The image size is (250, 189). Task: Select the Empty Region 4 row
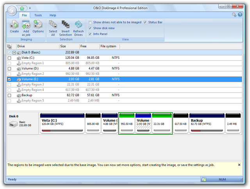click(124, 90)
